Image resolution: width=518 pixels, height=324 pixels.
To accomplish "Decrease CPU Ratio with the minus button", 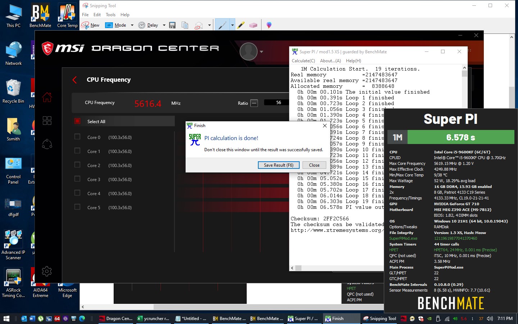I will [254, 103].
